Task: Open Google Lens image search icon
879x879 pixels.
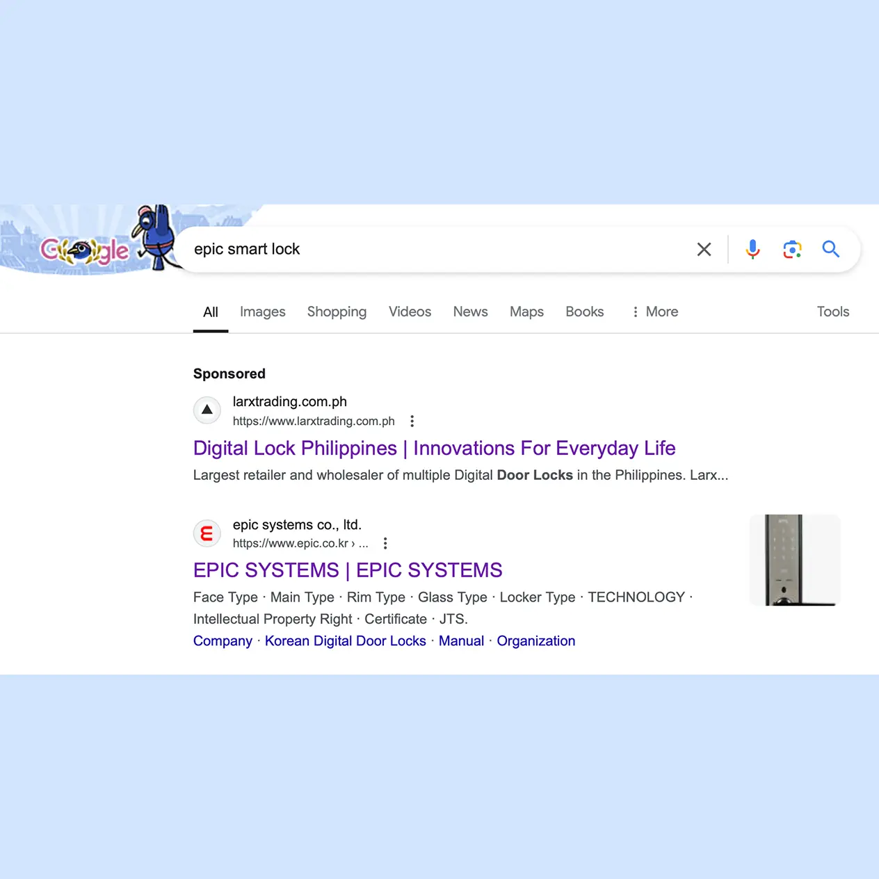Action: point(792,249)
